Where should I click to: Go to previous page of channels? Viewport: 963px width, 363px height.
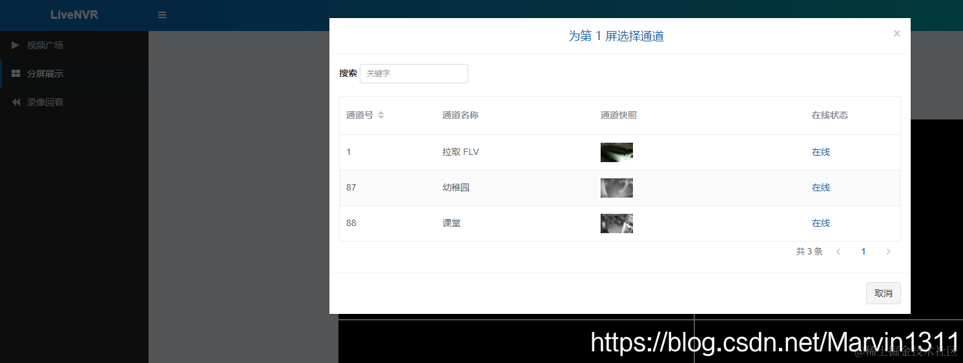click(x=838, y=252)
